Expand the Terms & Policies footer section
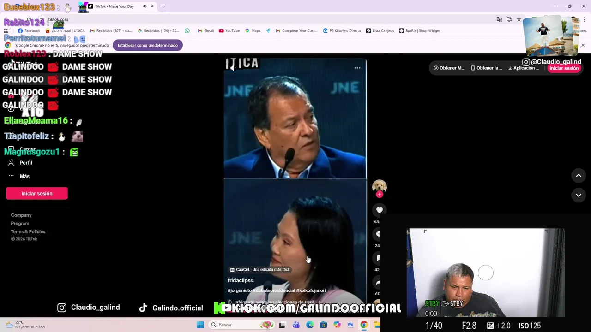The image size is (591, 332). (28, 232)
